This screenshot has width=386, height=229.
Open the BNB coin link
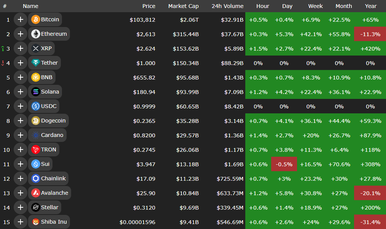coord(42,77)
